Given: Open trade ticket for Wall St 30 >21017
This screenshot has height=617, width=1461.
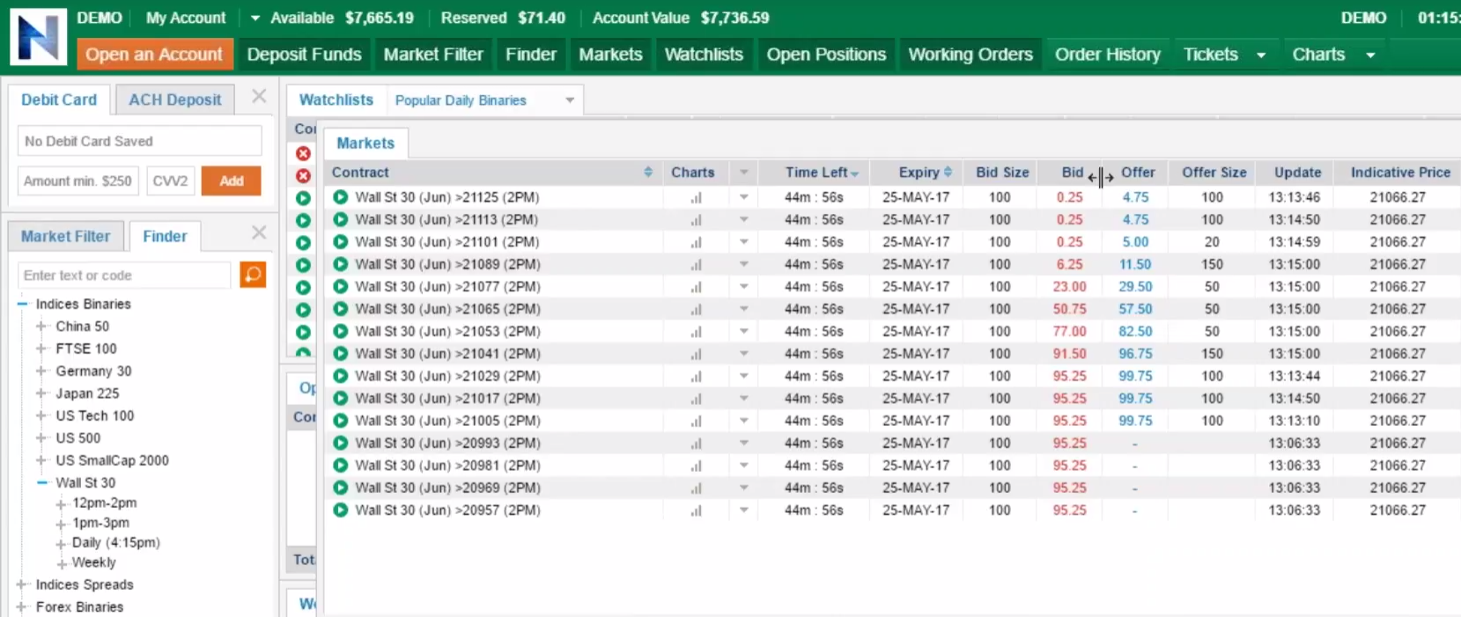Looking at the screenshot, I should 340,398.
